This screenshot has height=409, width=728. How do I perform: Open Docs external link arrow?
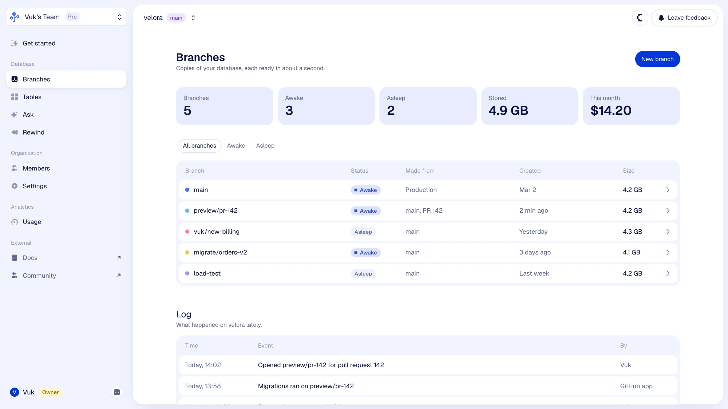(x=119, y=258)
